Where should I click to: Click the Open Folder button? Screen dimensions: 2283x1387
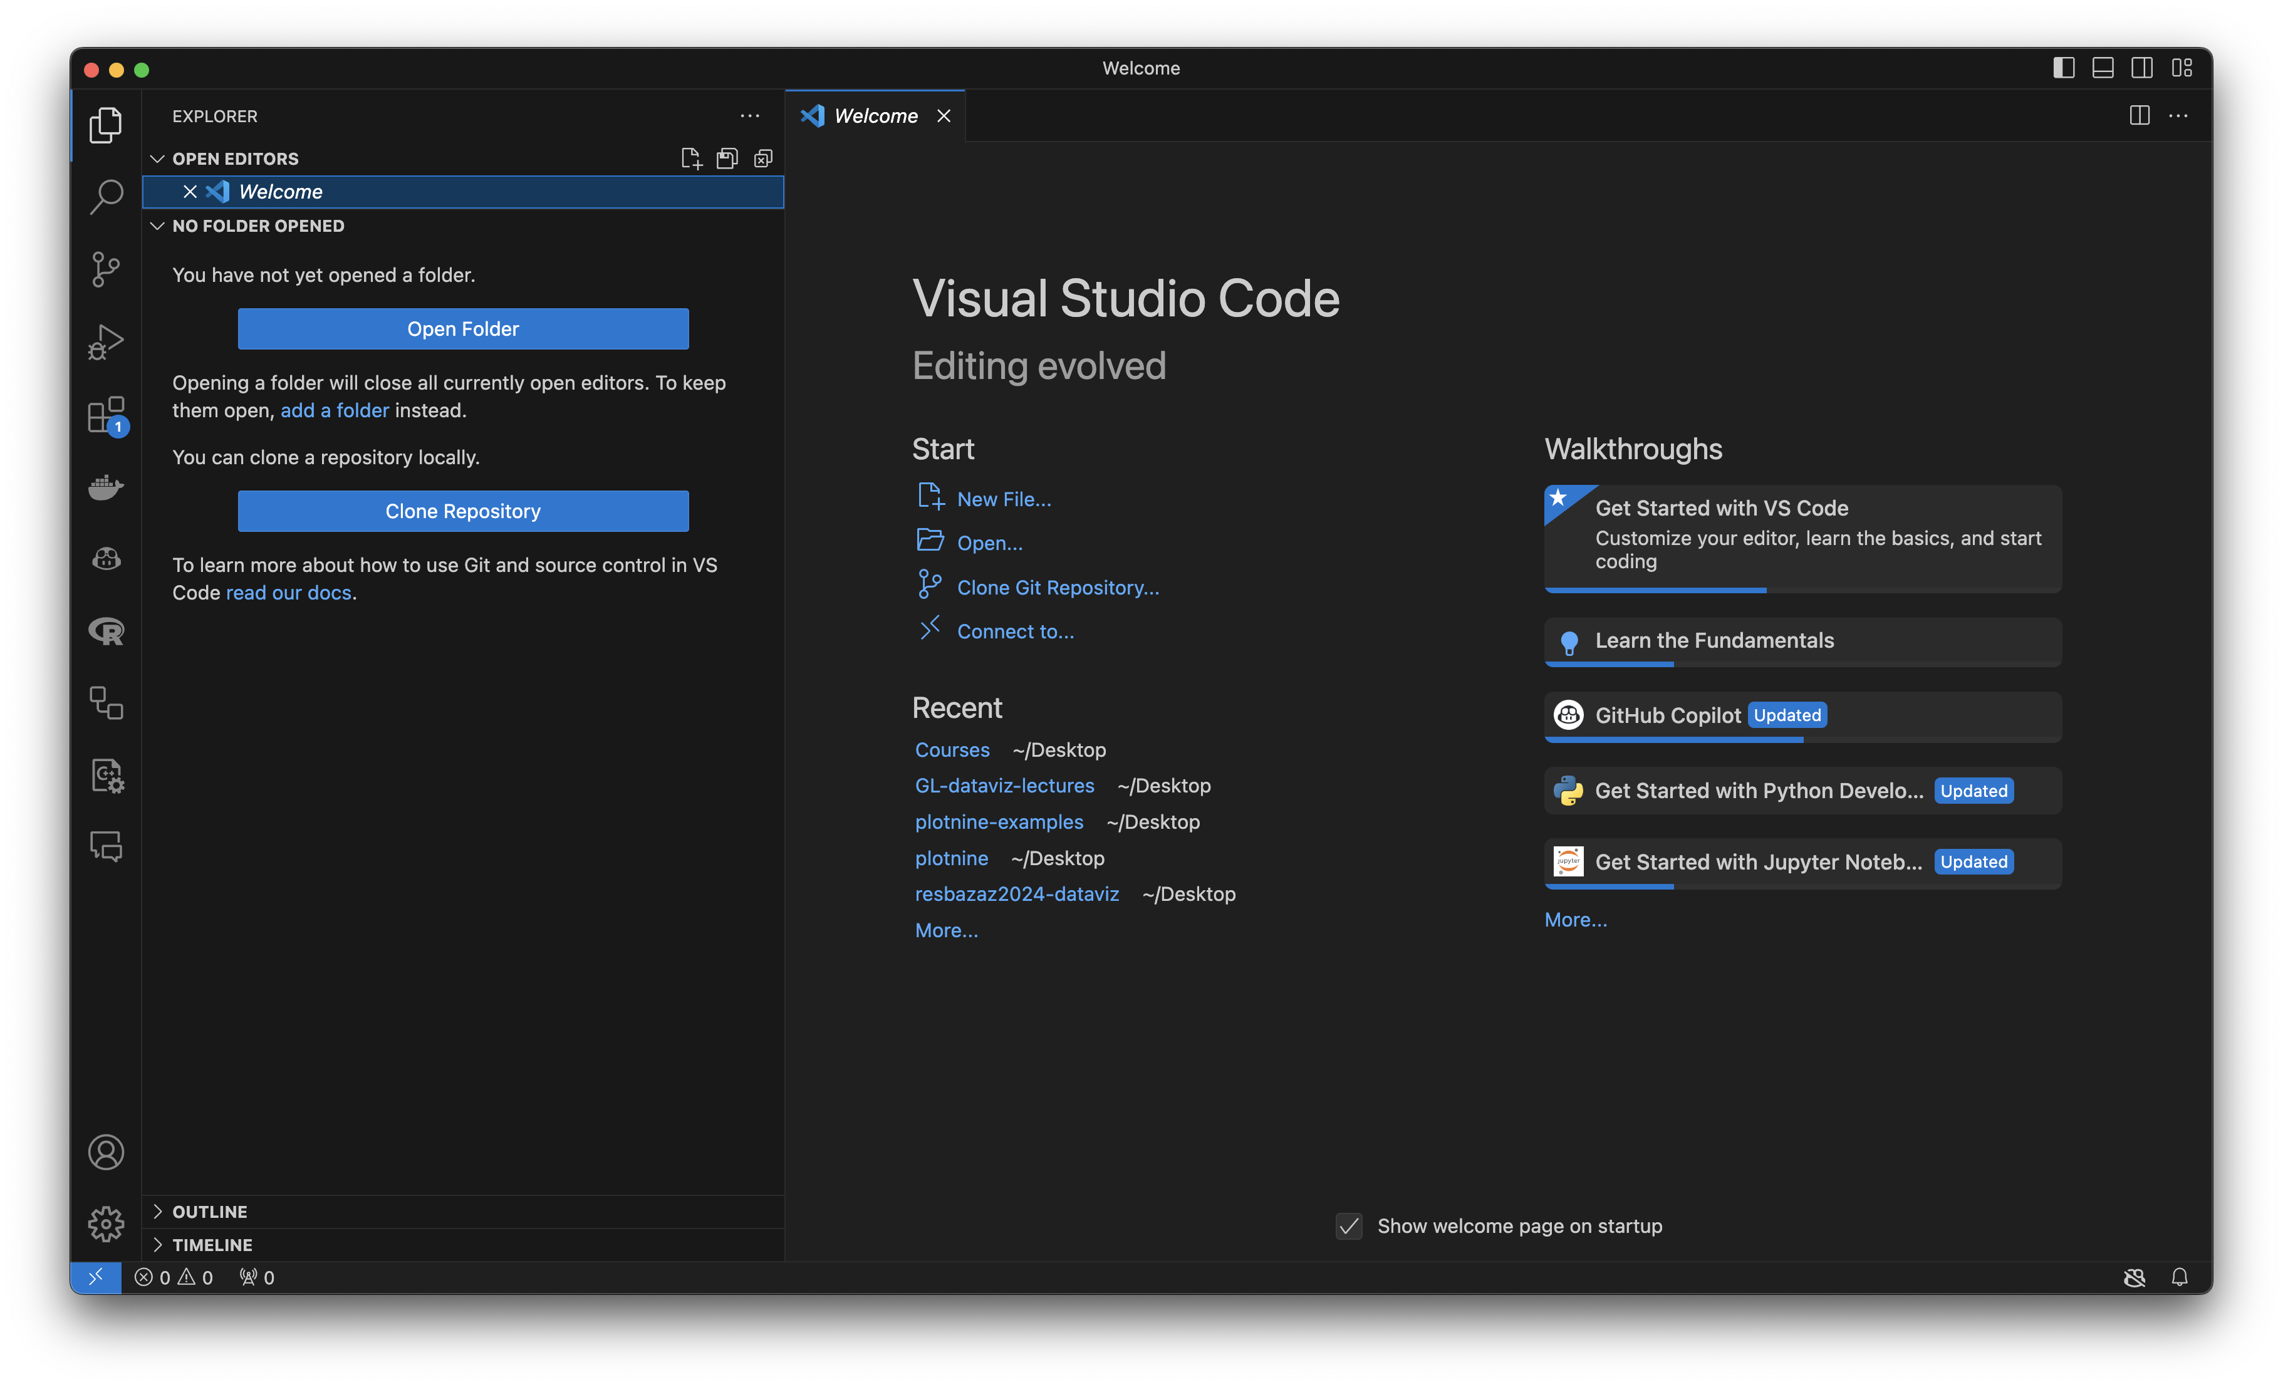click(x=462, y=329)
